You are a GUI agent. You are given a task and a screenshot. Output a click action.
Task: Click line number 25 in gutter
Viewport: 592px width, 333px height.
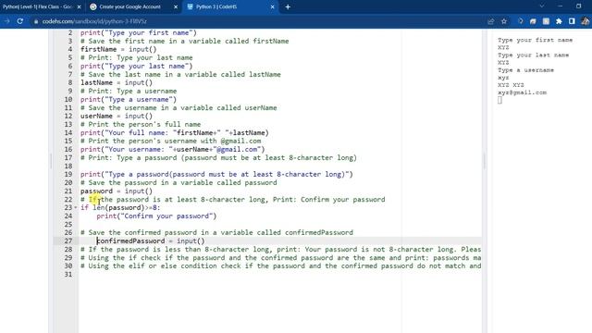pyautogui.click(x=68, y=224)
